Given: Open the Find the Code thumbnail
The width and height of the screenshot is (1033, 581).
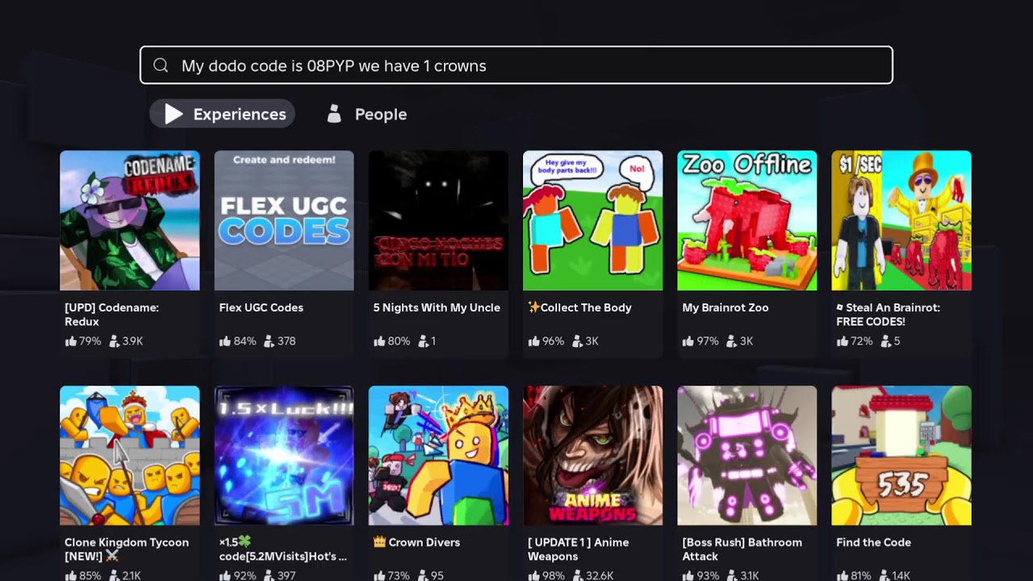Looking at the screenshot, I should 901,455.
